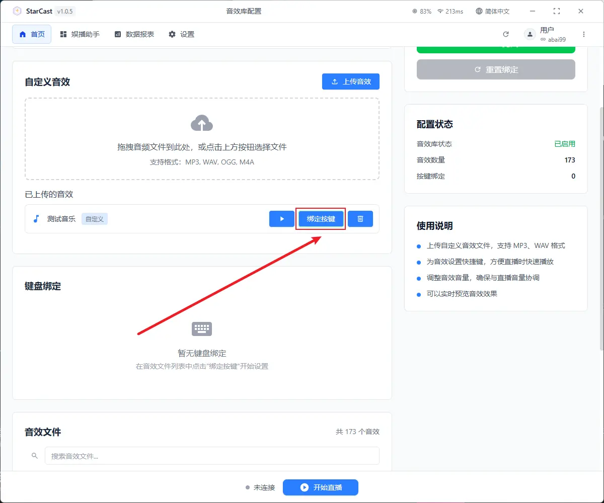This screenshot has width=604, height=503.
Task: Open the 设置 settings tab
Action: (x=181, y=34)
